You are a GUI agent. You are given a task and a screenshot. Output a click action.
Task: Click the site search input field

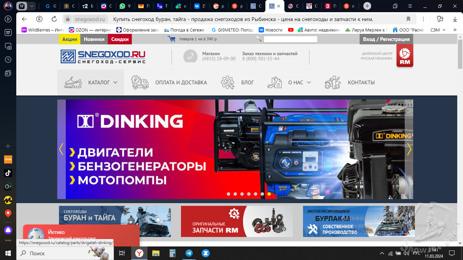point(290,39)
